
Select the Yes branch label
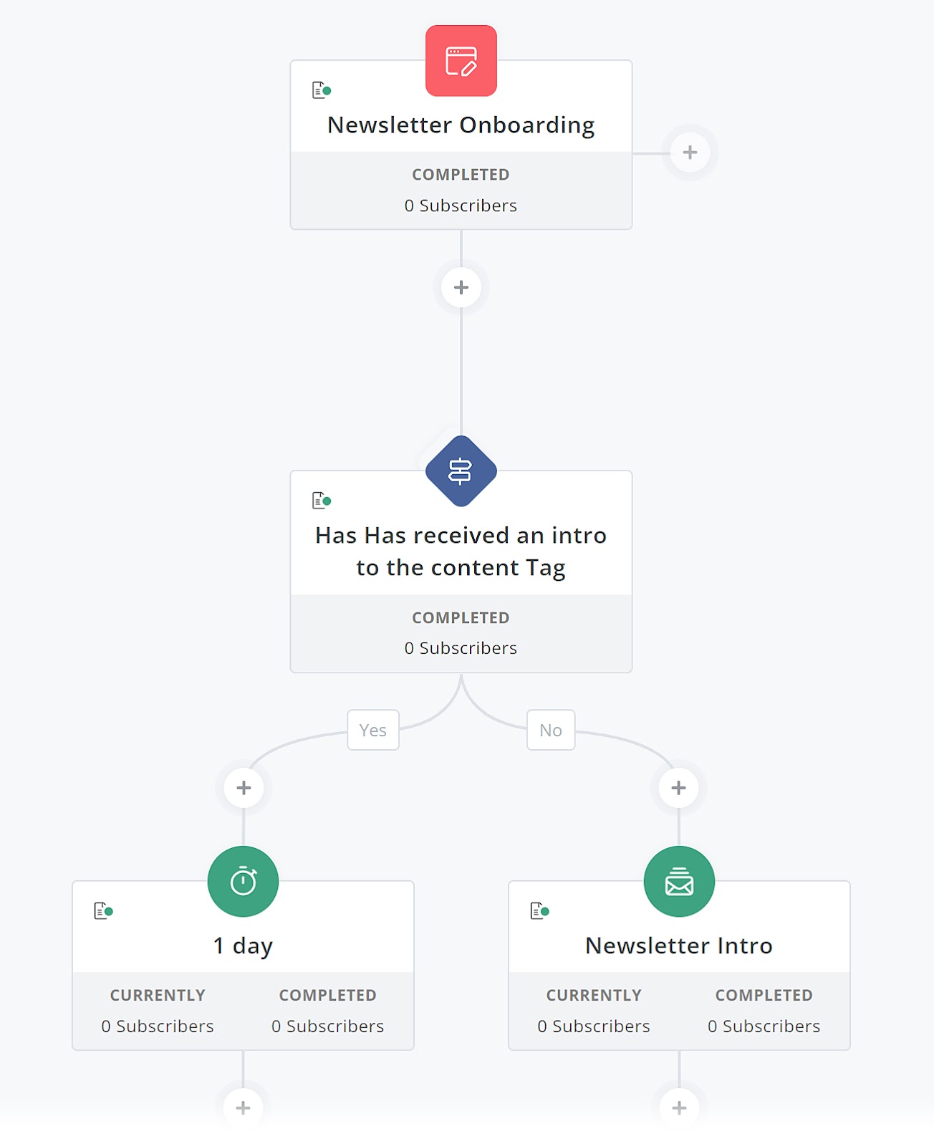[x=372, y=730]
